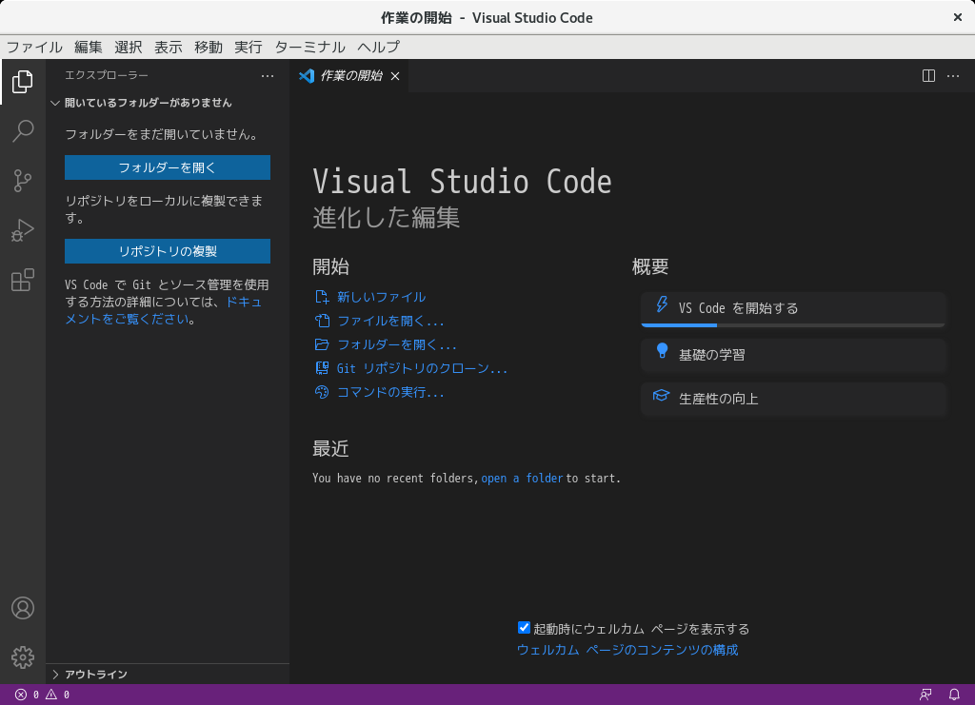975x705 pixels.
Task: Click progress bar under VS Code を開始する
Action: (x=793, y=324)
